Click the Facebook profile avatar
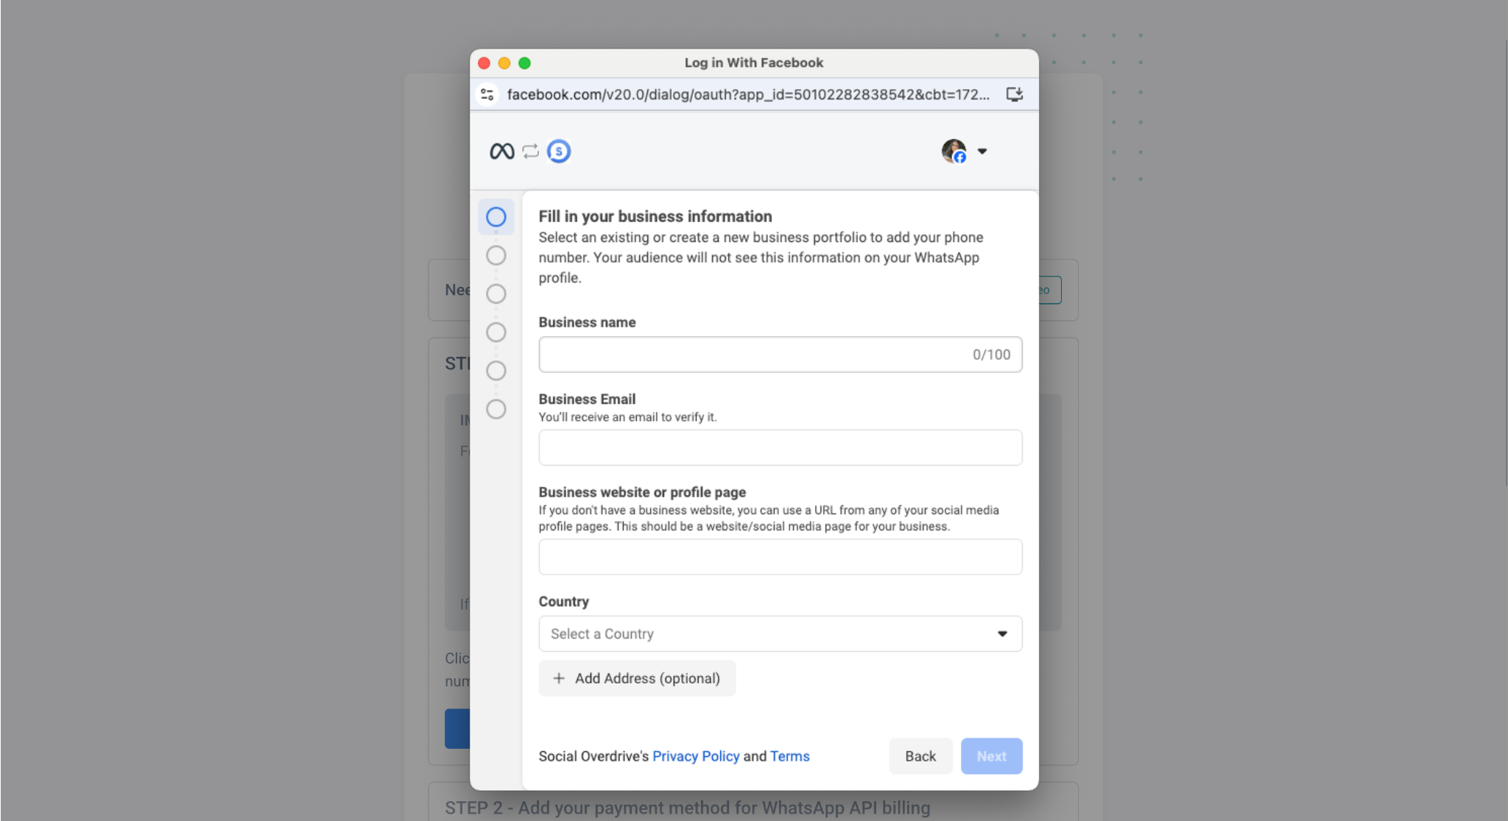 [954, 151]
